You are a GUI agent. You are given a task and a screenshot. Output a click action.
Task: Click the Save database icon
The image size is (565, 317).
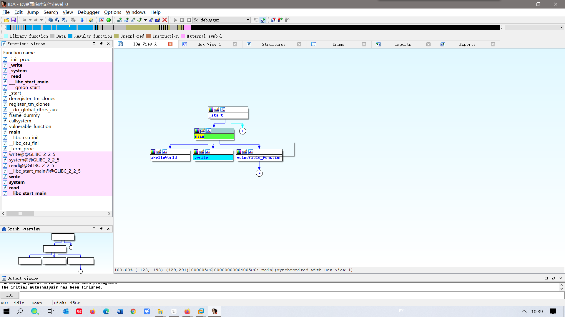point(14,20)
